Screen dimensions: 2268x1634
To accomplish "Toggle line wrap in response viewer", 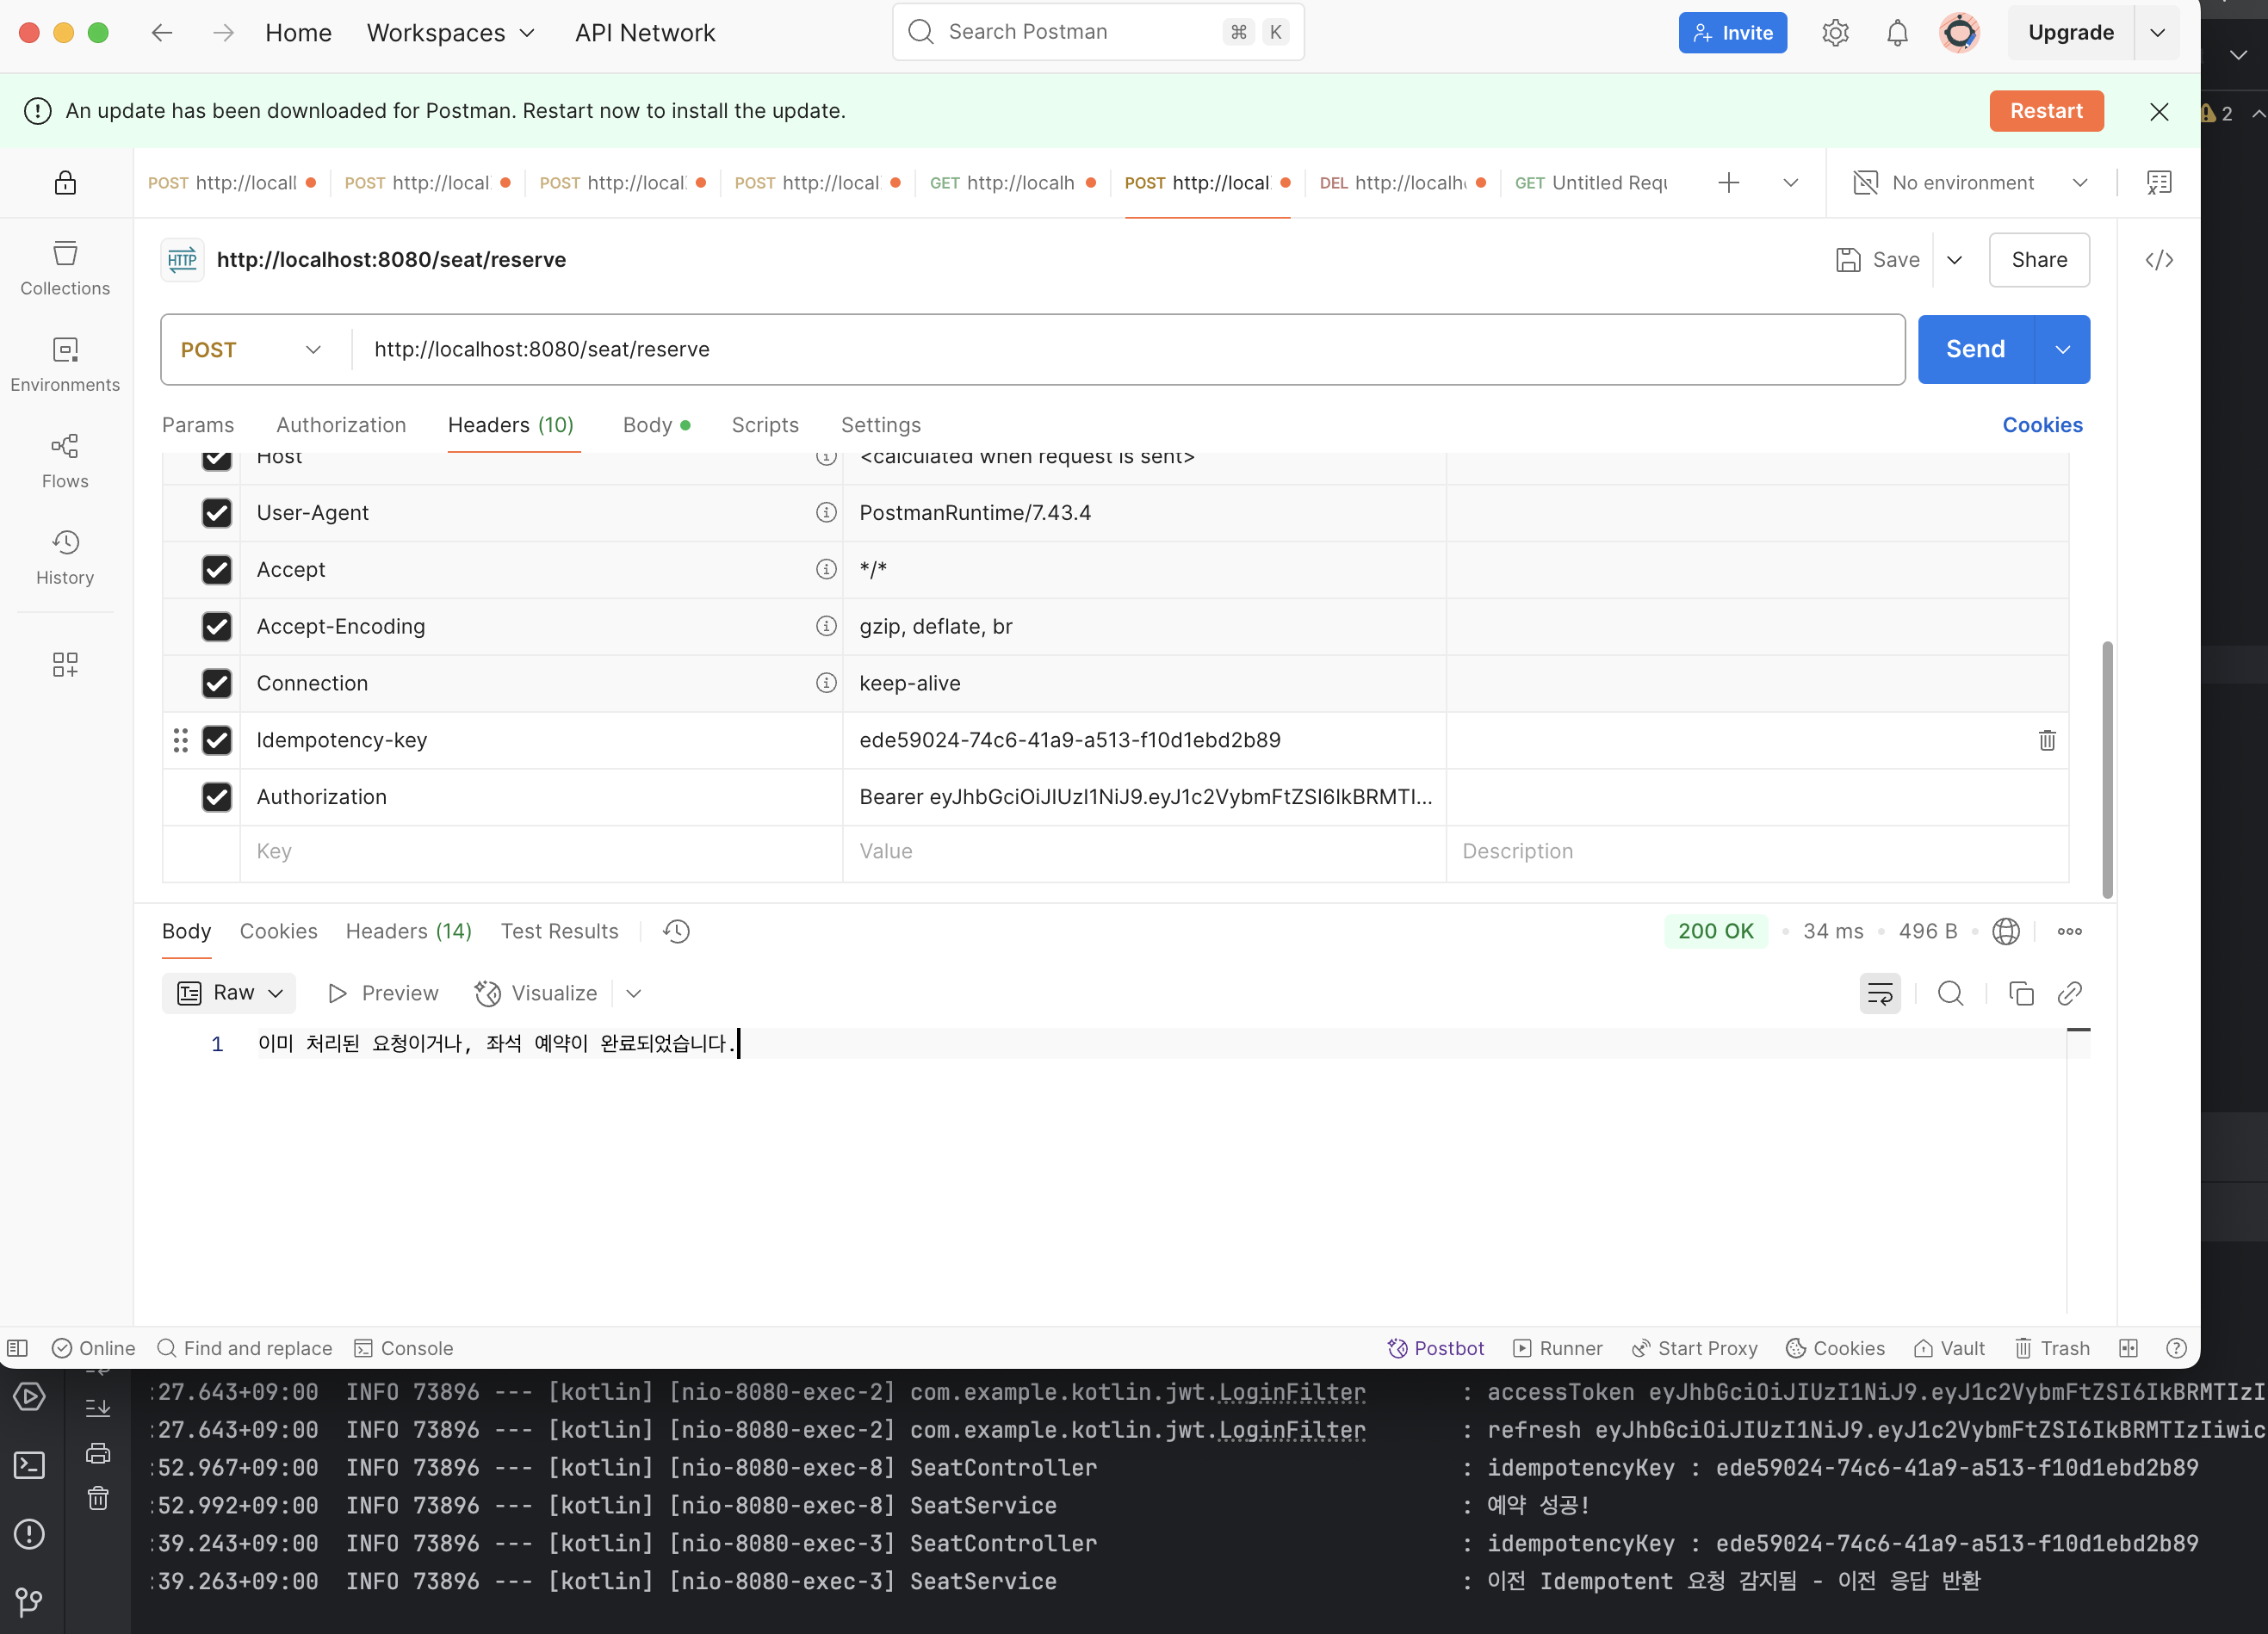I will tap(1879, 993).
